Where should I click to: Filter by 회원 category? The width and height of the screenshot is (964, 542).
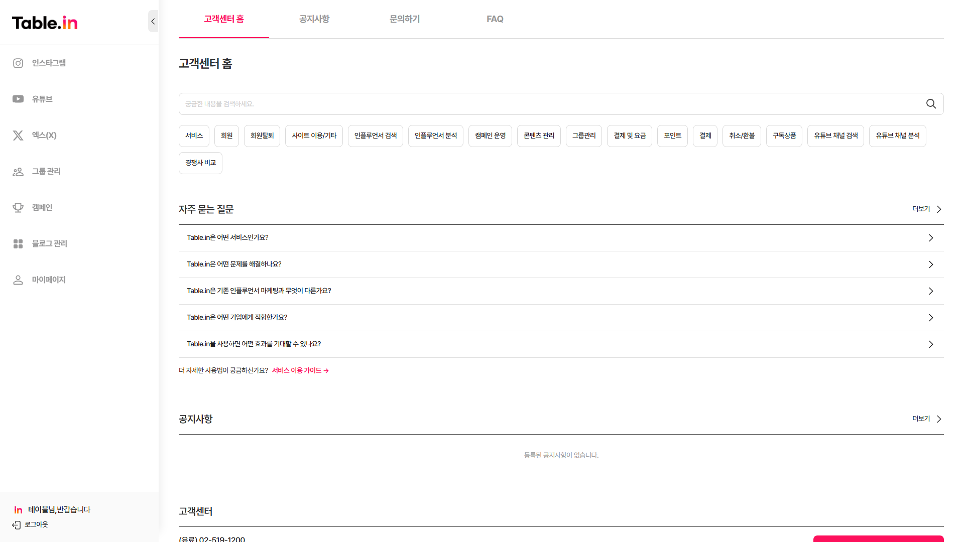(x=227, y=136)
